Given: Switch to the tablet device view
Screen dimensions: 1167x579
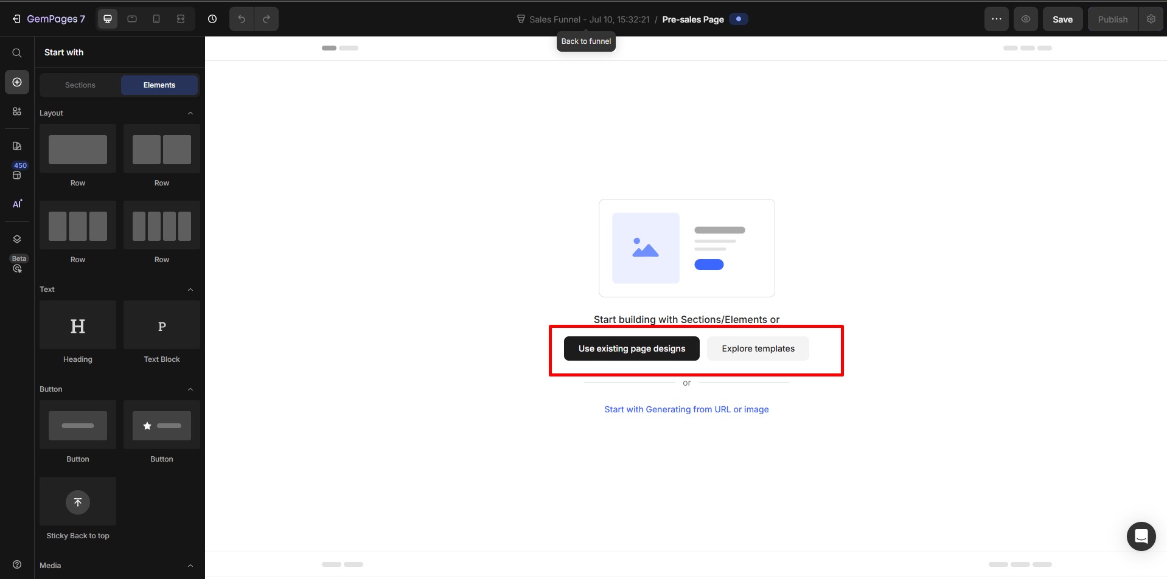Looking at the screenshot, I should click(x=132, y=19).
